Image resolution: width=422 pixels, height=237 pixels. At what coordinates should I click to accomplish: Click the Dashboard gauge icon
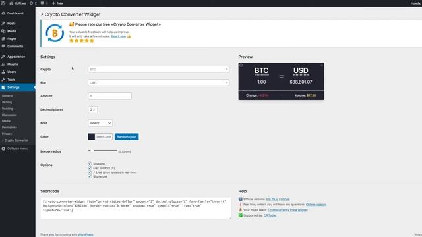[3, 13]
